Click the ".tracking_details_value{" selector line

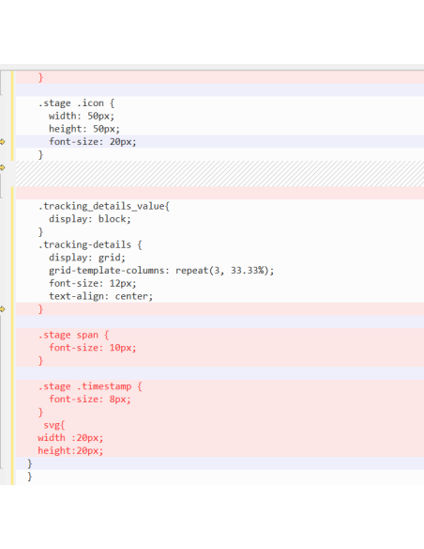[x=104, y=206]
